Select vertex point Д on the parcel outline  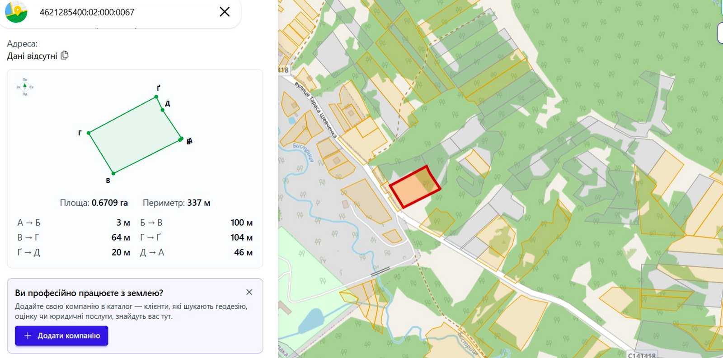[162, 110]
